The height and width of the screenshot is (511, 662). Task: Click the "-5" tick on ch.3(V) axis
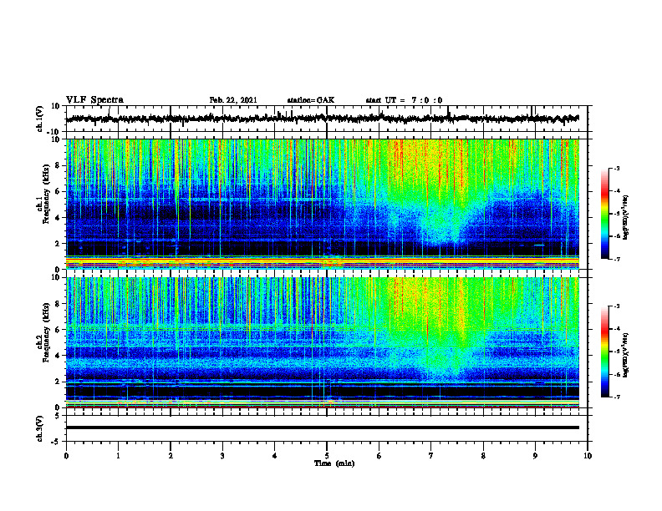coord(57,442)
